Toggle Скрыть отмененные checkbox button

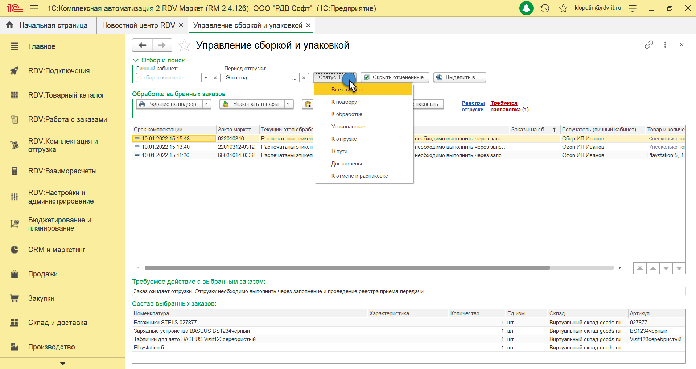(x=395, y=77)
